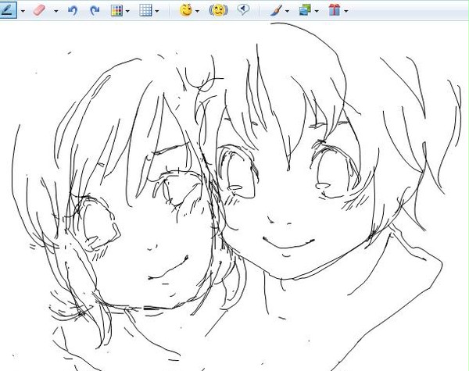Open the ink color palette
The width and height of the screenshot is (469, 371).
point(116,11)
